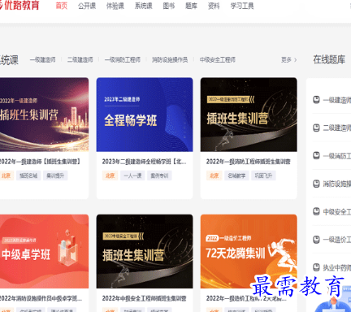Open 一级建造师 in the 在线题库 list
351x312 pixels.
[337, 100]
